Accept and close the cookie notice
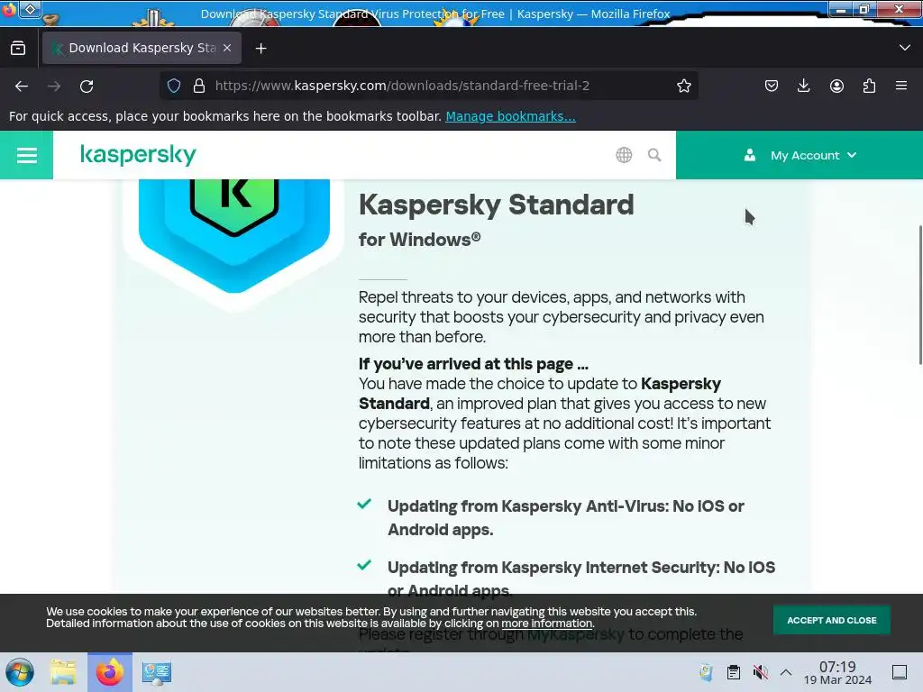 (832, 620)
